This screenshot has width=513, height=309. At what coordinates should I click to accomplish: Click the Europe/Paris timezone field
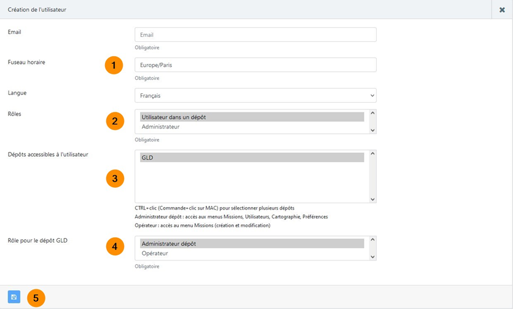[255, 65]
